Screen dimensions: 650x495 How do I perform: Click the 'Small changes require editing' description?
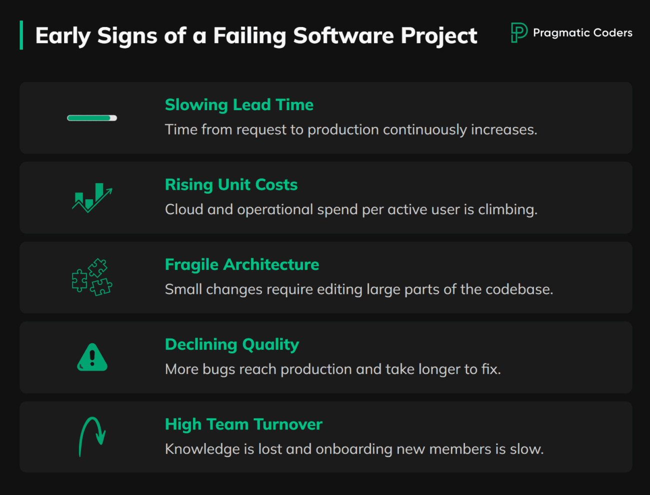pos(359,289)
